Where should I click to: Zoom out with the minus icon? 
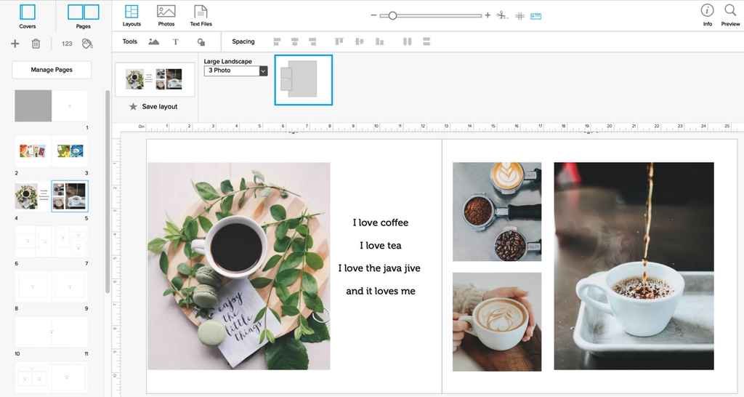[374, 16]
